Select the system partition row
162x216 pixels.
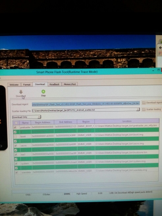(87, 162)
